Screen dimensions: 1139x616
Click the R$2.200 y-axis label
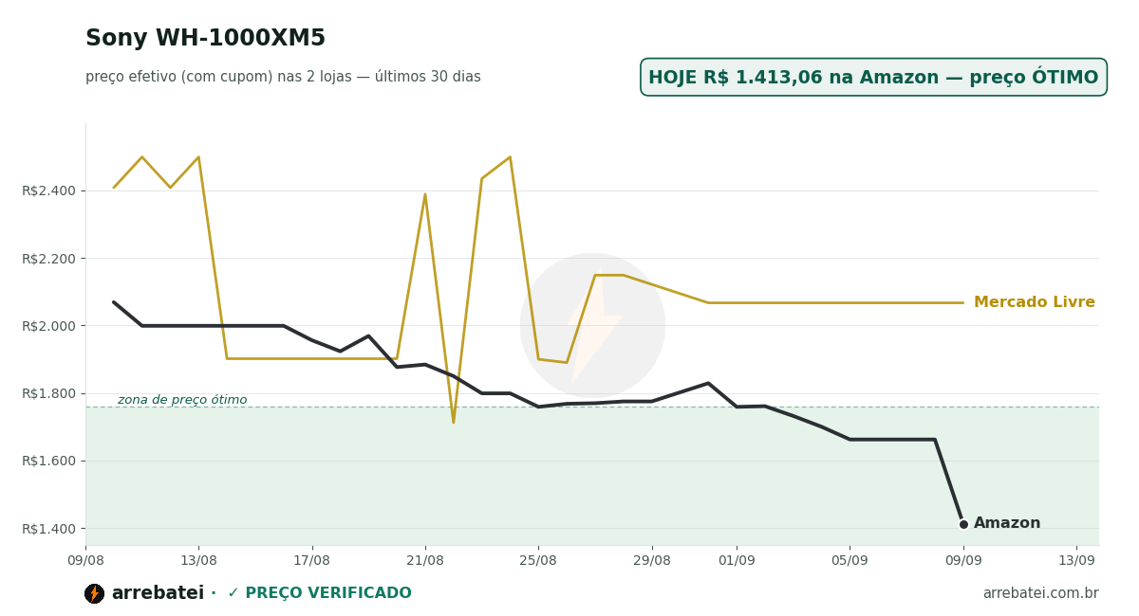click(49, 258)
